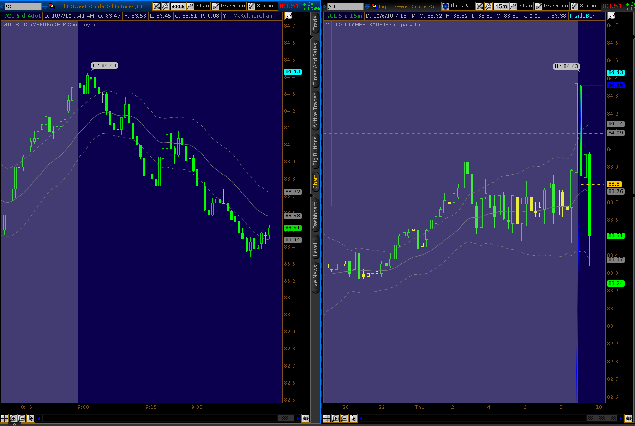
Task: Click left scroll arrow of right chart scrollbar
Action: (x=362, y=418)
